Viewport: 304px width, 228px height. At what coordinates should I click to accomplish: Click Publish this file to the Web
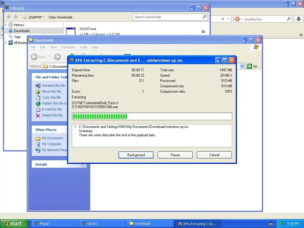coord(55,103)
